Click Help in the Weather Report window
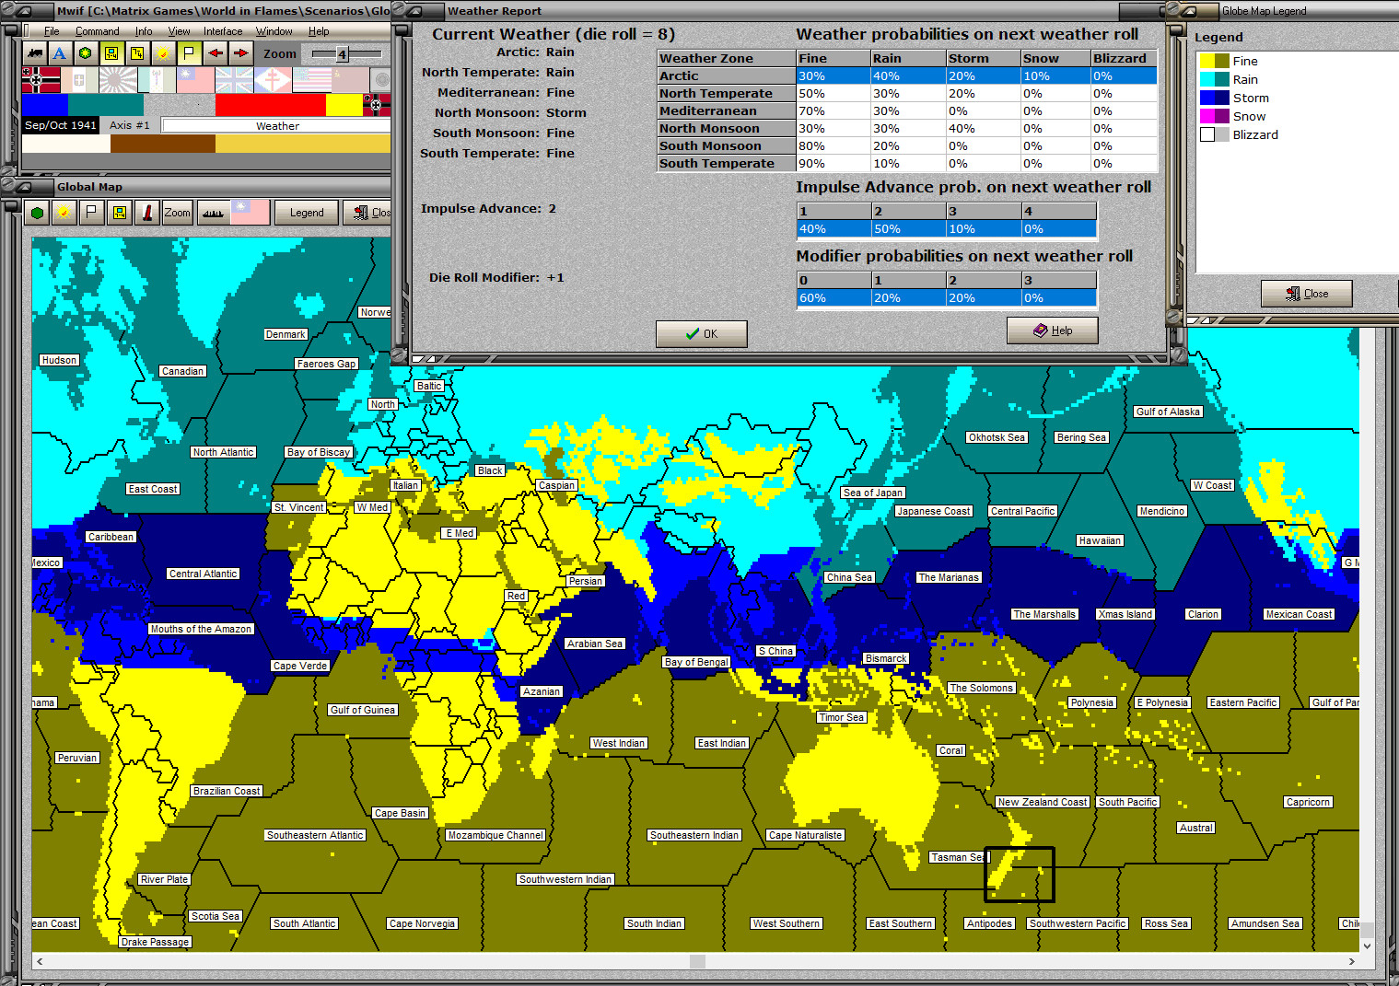 (1053, 331)
